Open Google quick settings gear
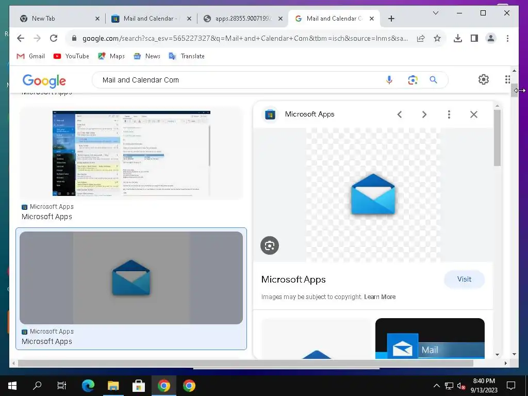Image resolution: width=528 pixels, height=396 pixels. [x=484, y=79]
